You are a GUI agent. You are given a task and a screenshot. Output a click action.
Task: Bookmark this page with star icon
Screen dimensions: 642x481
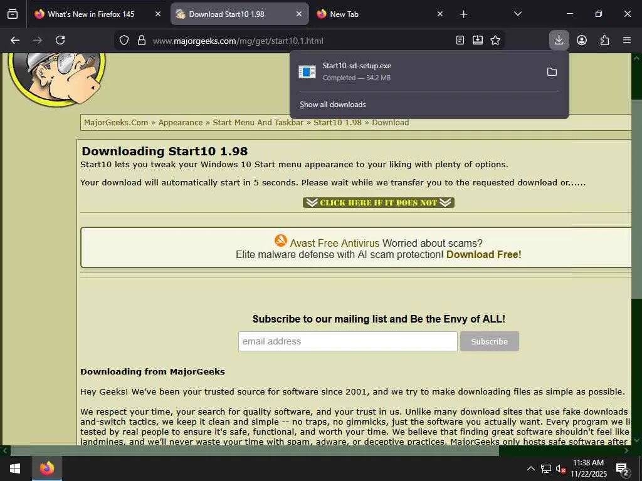(495, 40)
